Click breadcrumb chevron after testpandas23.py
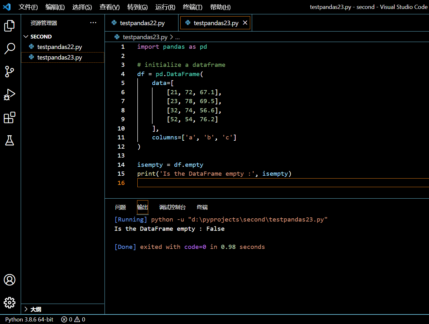Screen dimensions: 429x324 (x=171, y=37)
